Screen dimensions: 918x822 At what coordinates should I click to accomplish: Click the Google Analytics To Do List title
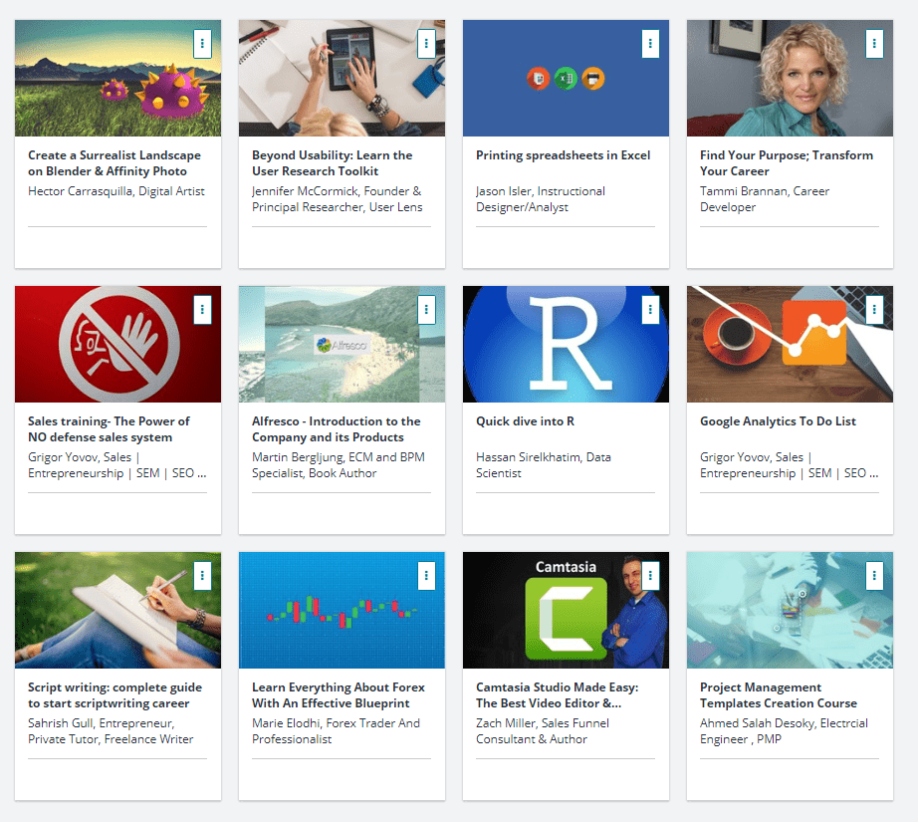pyautogui.click(x=778, y=420)
